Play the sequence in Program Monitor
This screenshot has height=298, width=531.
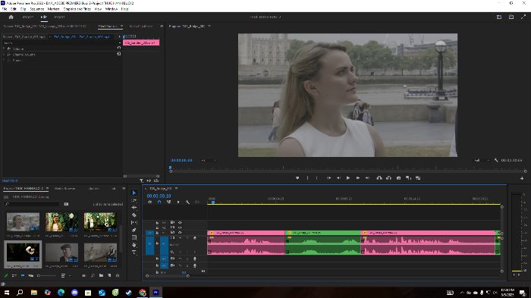pyautogui.click(x=347, y=177)
